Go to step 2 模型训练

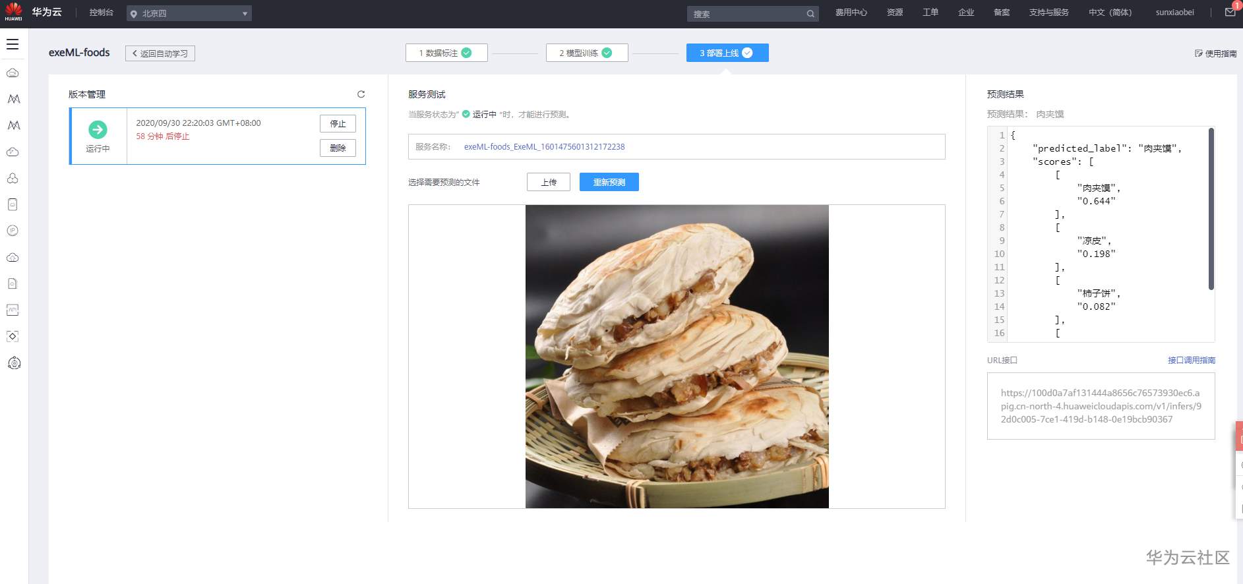[587, 53]
